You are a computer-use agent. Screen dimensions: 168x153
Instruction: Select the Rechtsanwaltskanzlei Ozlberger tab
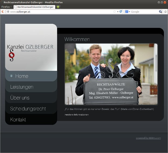(34, 7)
